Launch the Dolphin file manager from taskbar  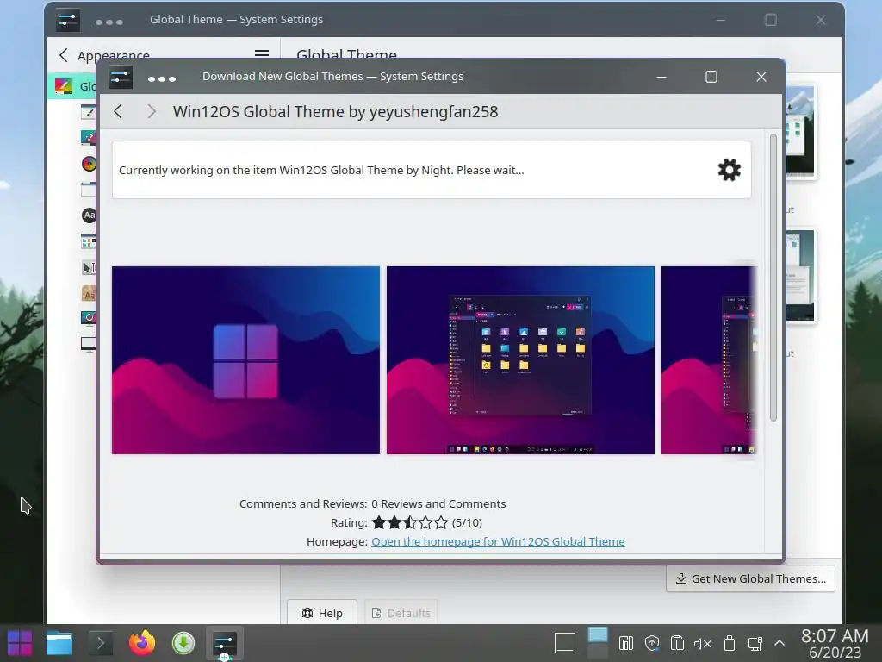pyautogui.click(x=59, y=643)
